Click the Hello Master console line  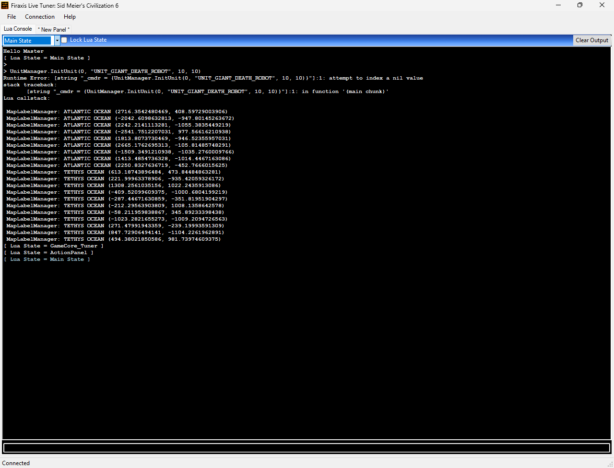(24, 51)
